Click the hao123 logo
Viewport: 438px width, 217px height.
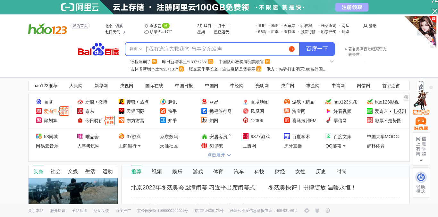click(47, 29)
